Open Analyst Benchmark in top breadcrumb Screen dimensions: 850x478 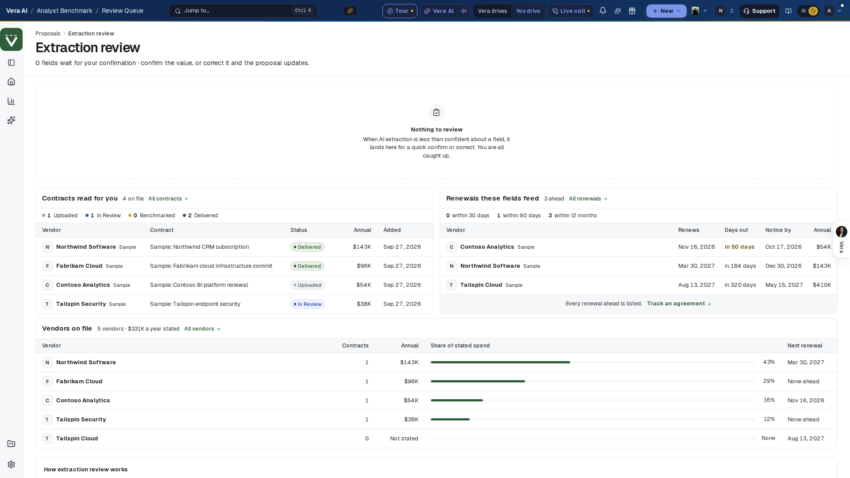(65, 11)
